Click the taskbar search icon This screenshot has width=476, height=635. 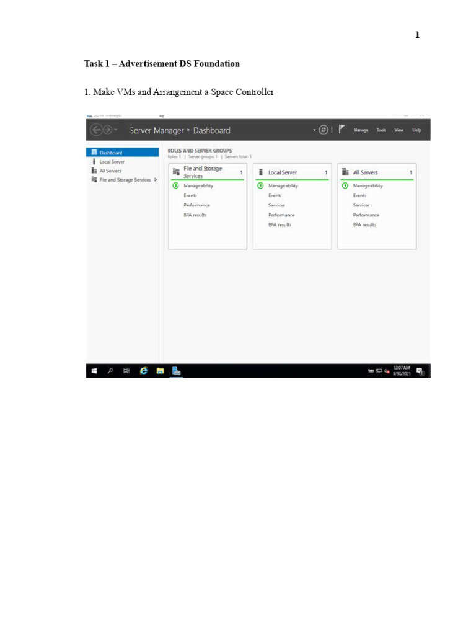[110, 371]
